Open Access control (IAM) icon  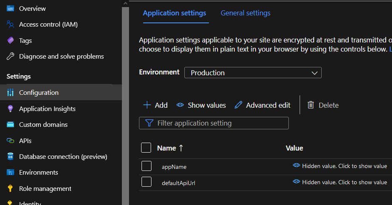pos(10,25)
